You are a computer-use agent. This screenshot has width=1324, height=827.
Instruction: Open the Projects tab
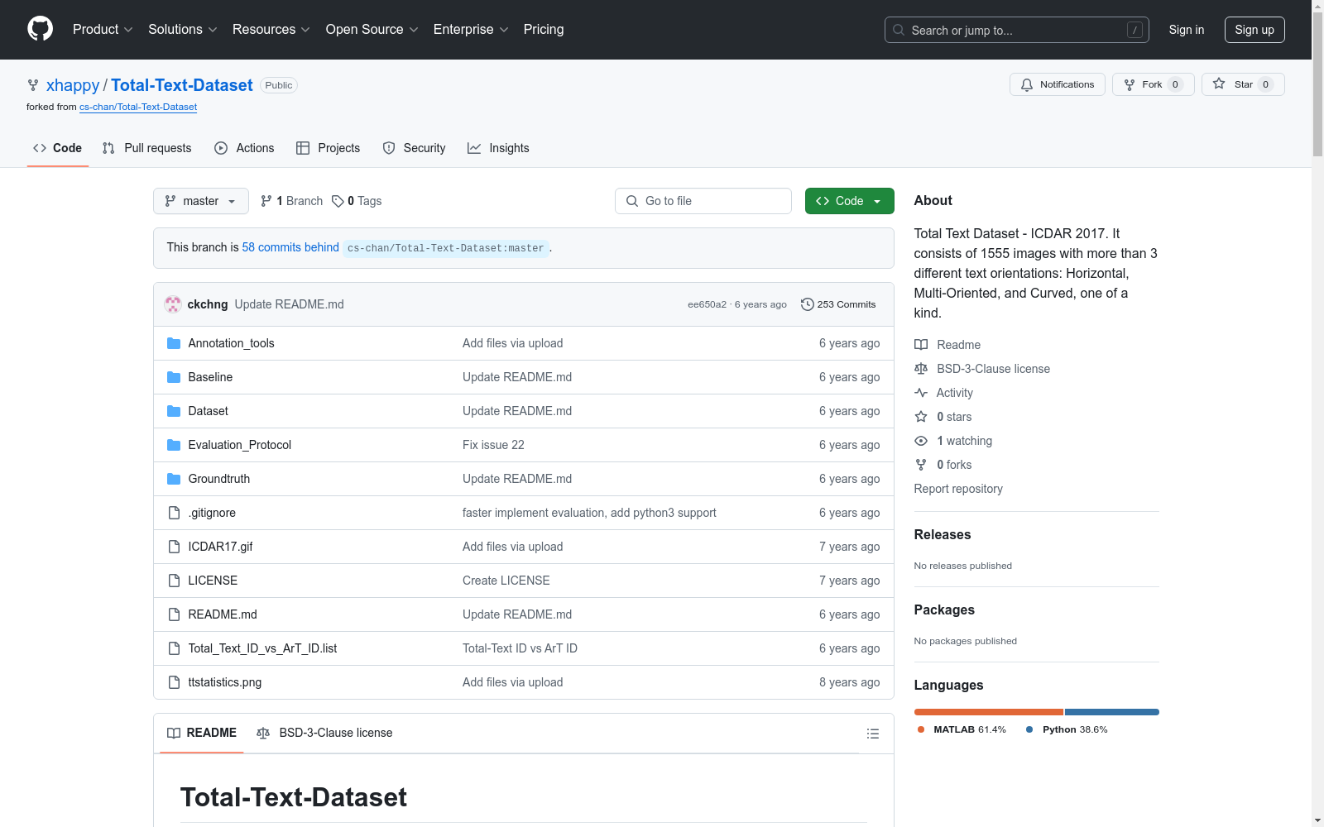[329, 148]
